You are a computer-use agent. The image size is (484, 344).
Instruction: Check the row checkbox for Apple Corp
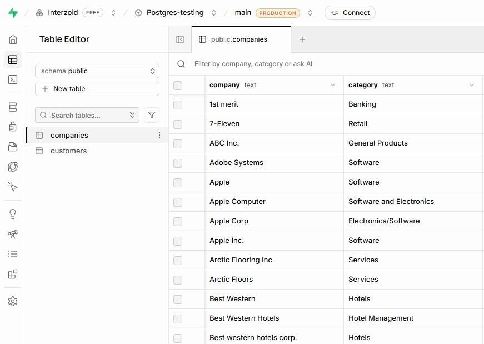point(178,221)
